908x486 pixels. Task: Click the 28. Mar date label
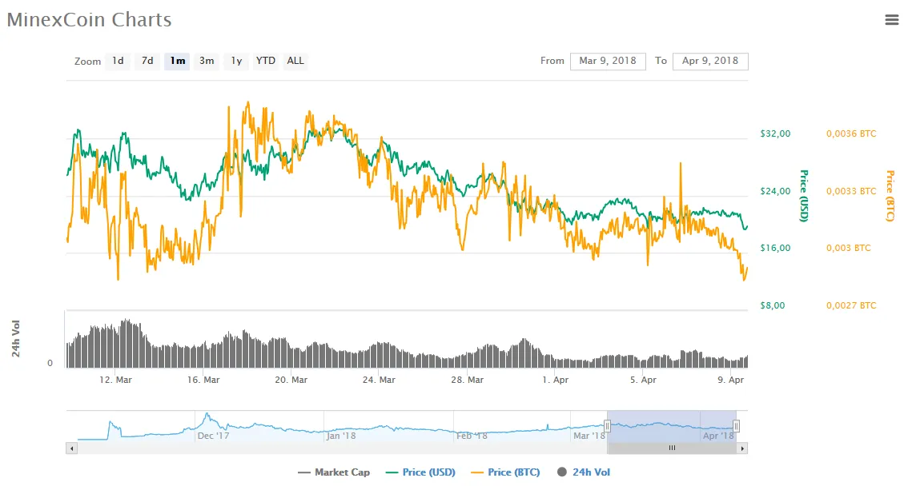tap(468, 380)
